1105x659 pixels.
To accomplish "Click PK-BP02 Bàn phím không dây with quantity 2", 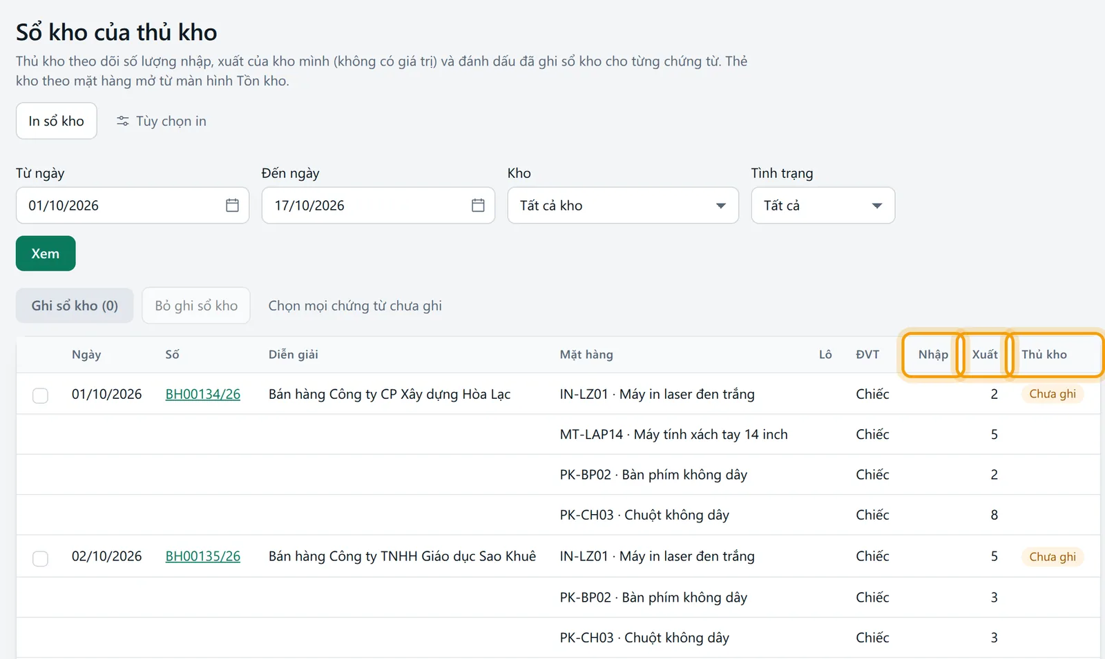I will [653, 475].
